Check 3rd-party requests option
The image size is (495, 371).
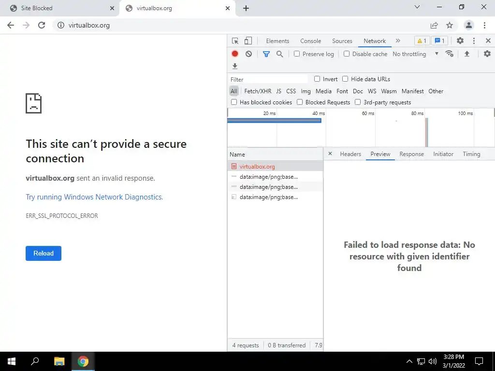point(358,102)
